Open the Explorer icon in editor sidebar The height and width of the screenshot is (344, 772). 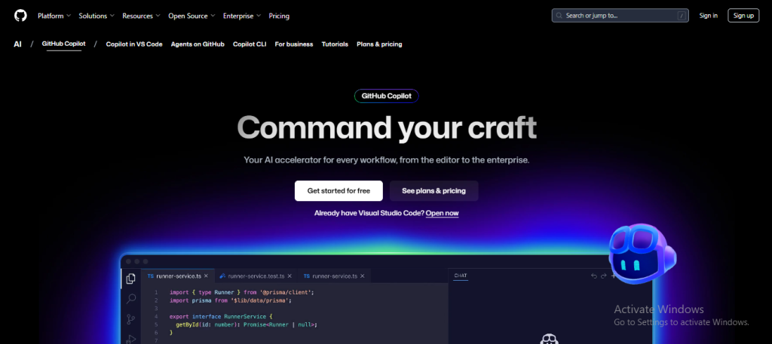[131, 279]
